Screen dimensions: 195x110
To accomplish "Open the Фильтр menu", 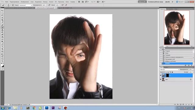I will (45, 2).
